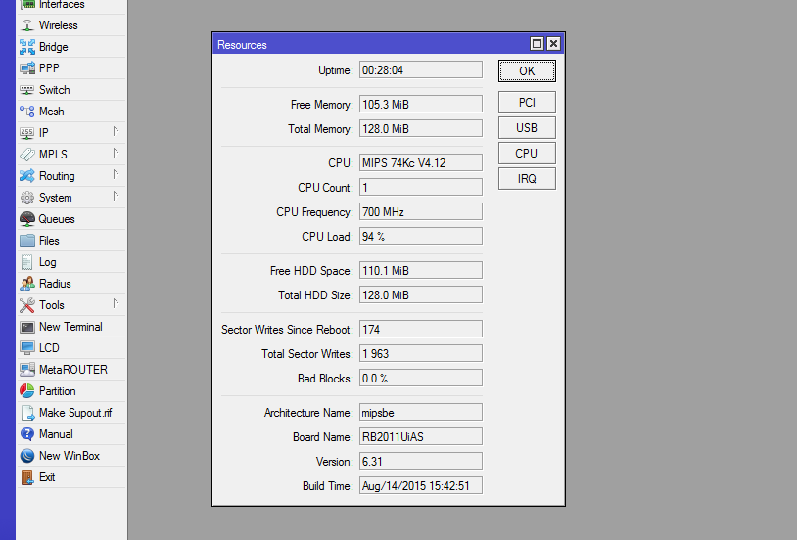This screenshot has height=540, width=797.
Task: Open the Bridge icon in sidebar
Action: tap(27, 47)
